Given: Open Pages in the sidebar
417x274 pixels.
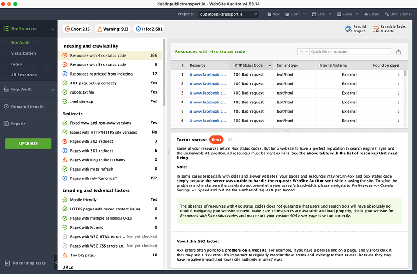Looking at the screenshot, I should point(17,64).
